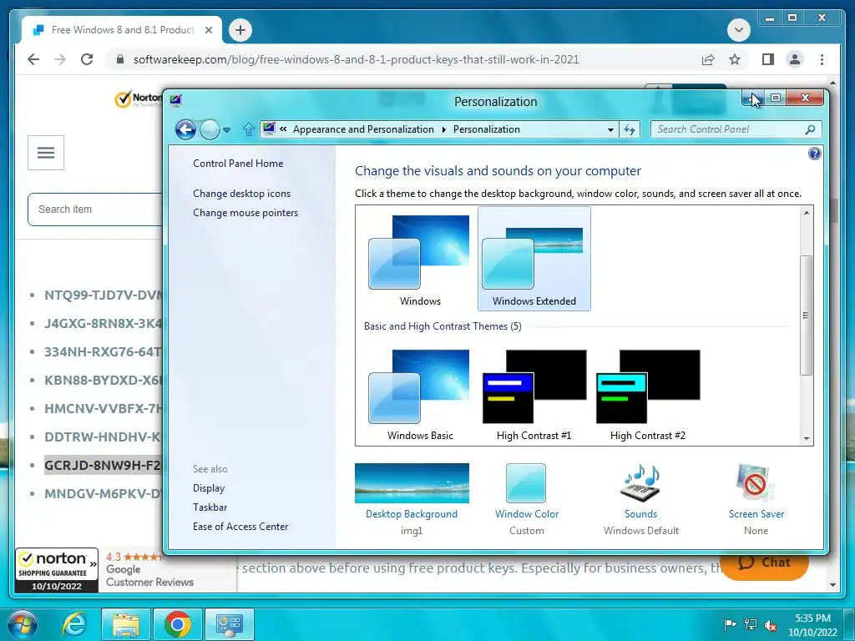Click the theme list scrollbar thumb

click(x=807, y=315)
